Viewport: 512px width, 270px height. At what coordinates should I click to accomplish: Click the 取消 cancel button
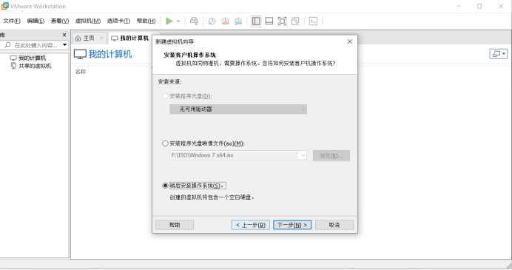(334, 225)
